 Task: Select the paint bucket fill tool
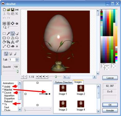click(4, 42)
